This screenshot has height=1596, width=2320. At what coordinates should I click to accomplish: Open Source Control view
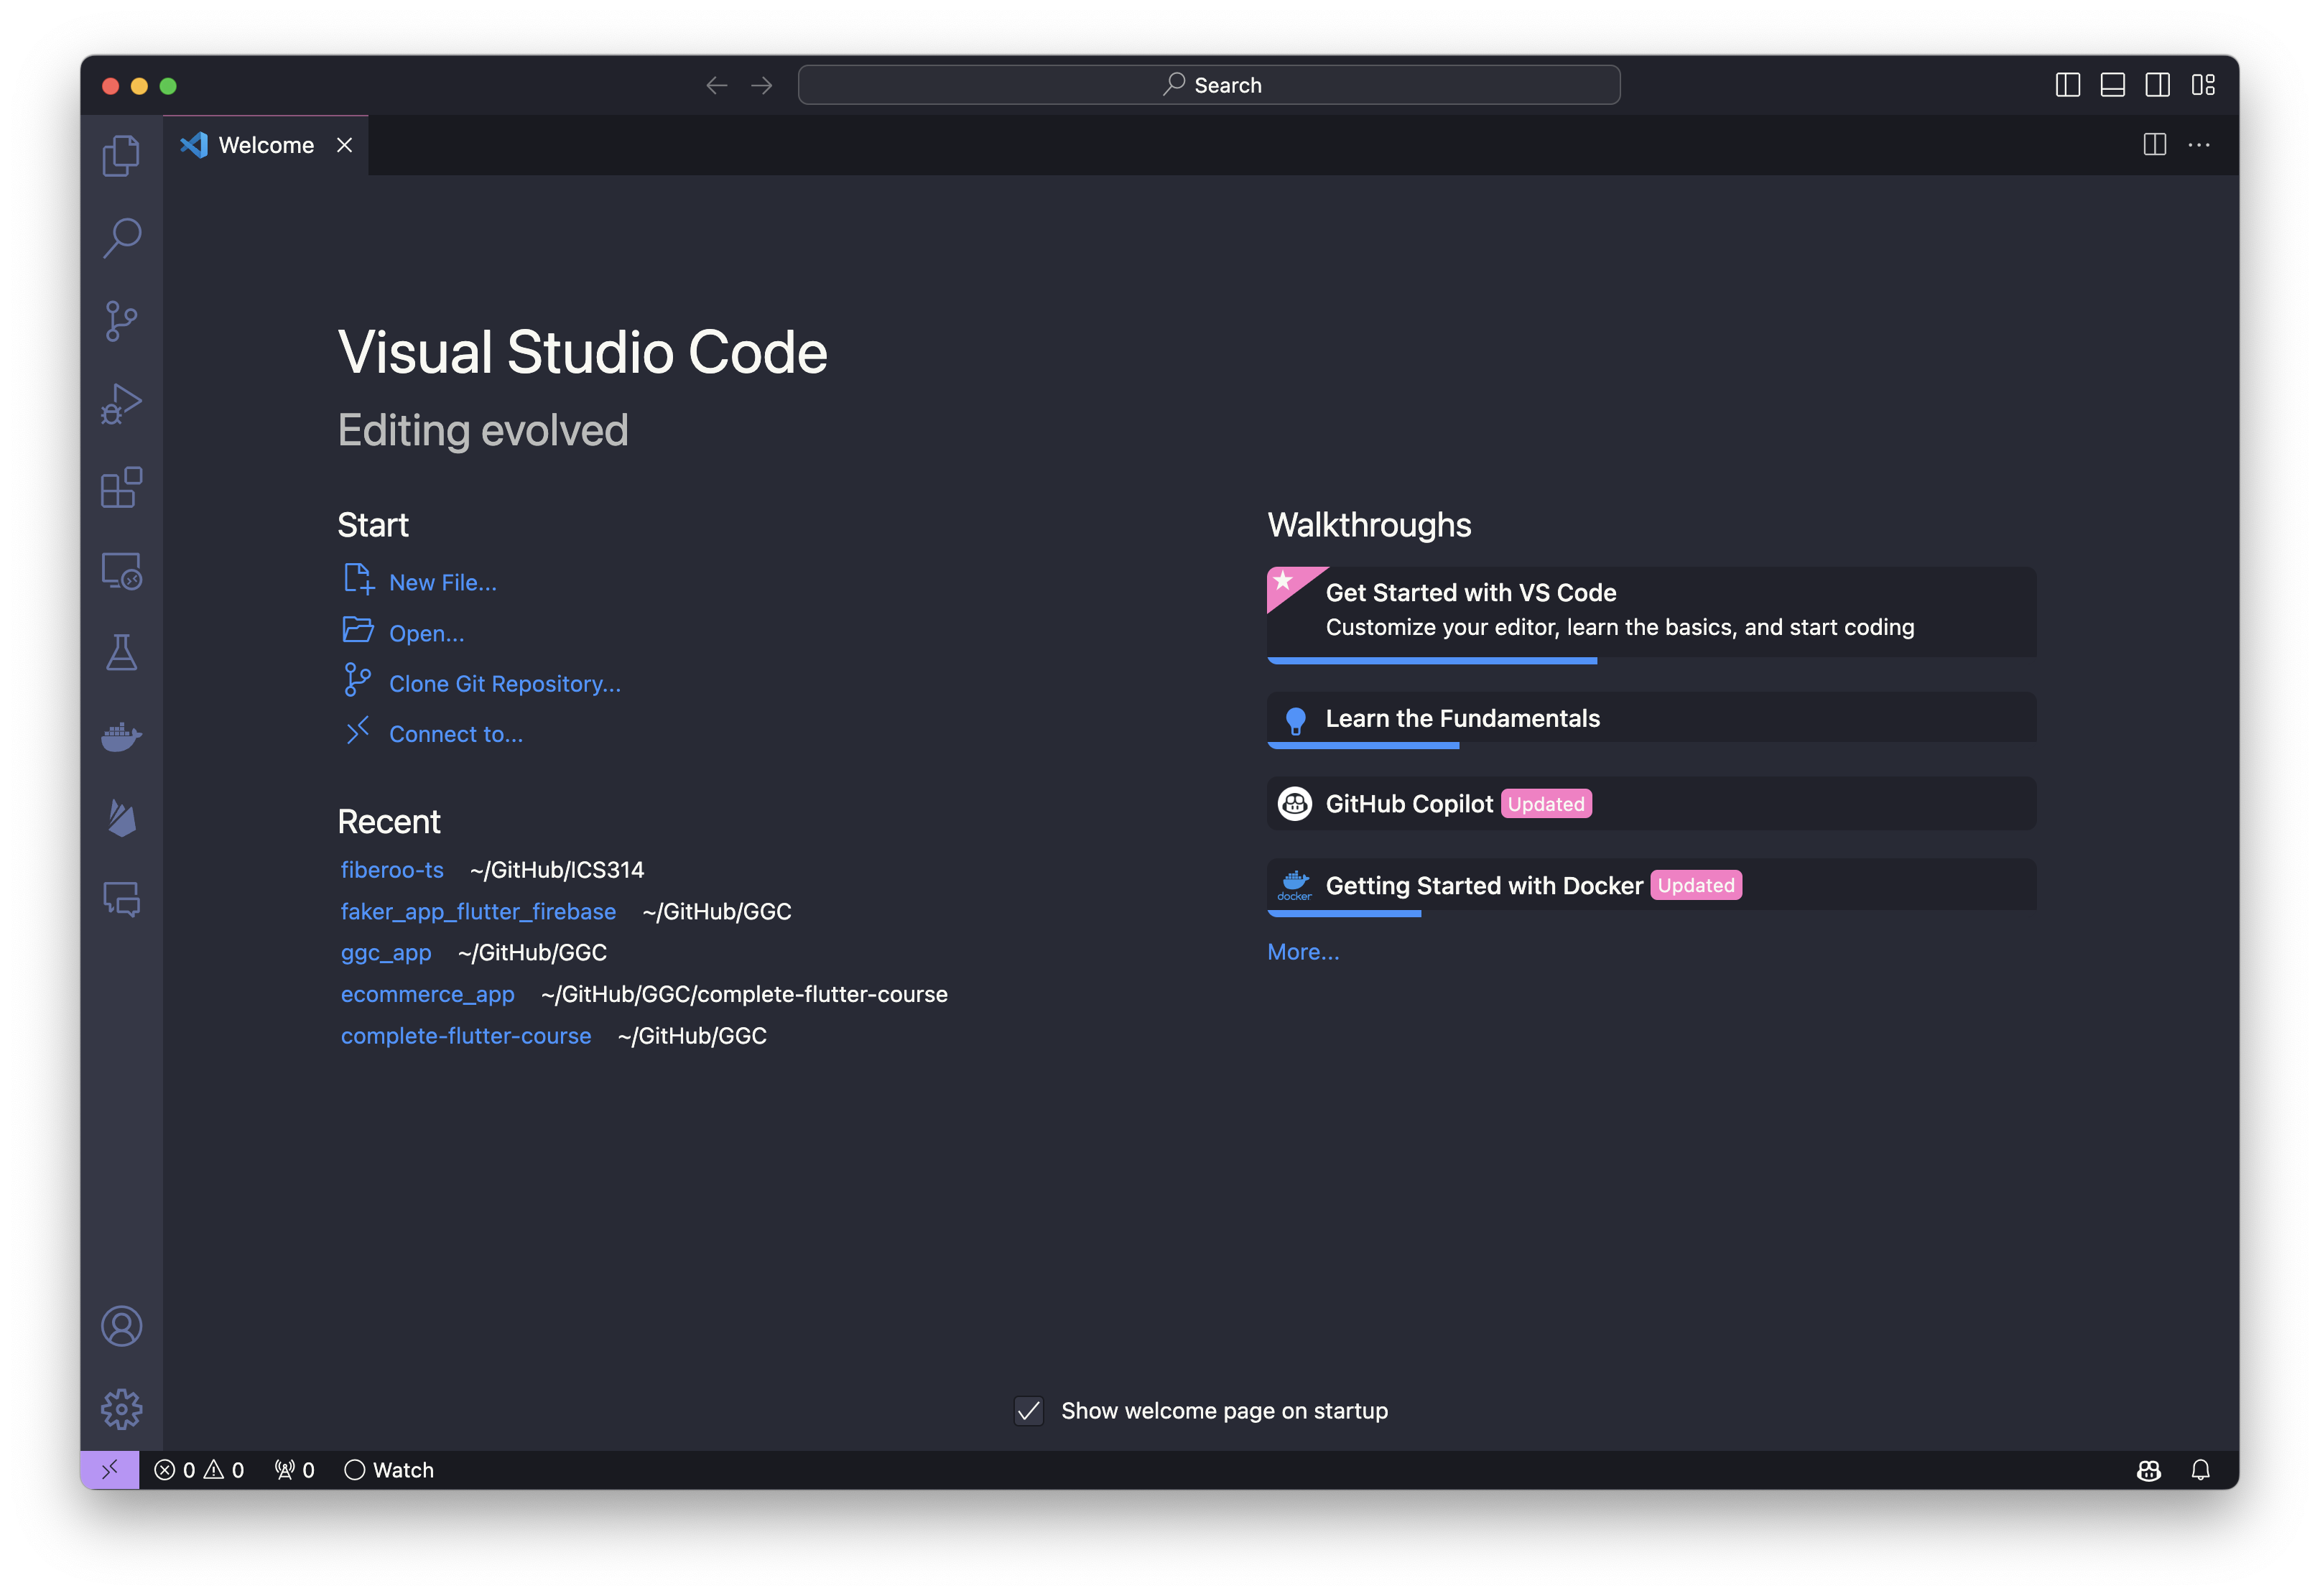coord(121,321)
